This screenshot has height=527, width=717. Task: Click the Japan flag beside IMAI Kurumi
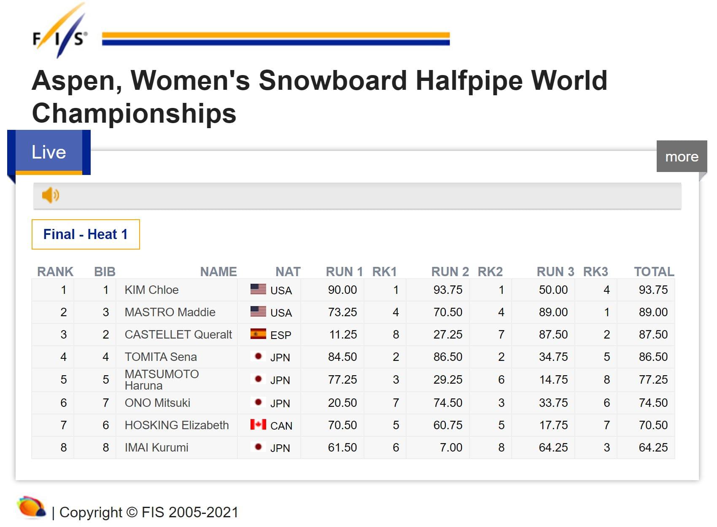pyautogui.click(x=258, y=447)
